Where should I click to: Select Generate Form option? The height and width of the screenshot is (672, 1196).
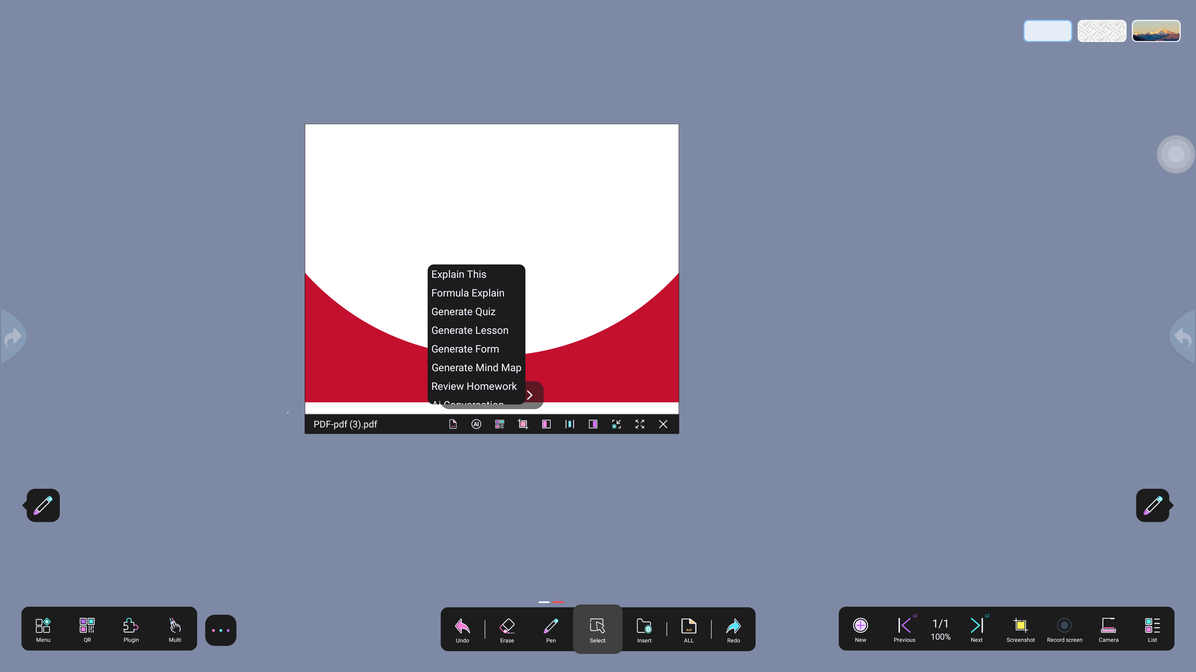[x=465, y=349]
